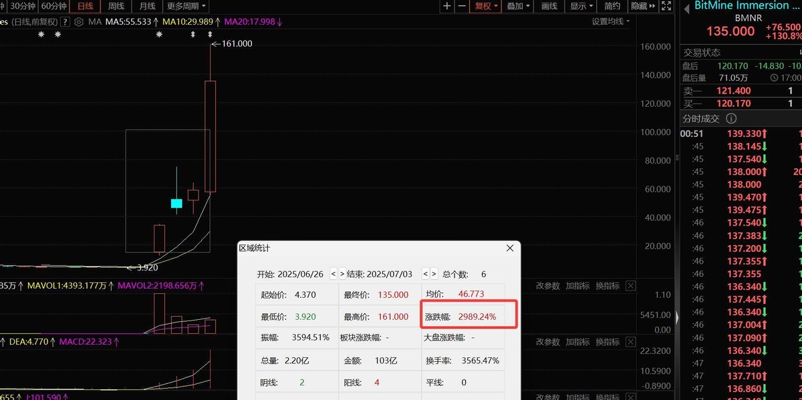Open MA settings gear icon
Viewport: 802px width, 400px height.
pos(79,21)
